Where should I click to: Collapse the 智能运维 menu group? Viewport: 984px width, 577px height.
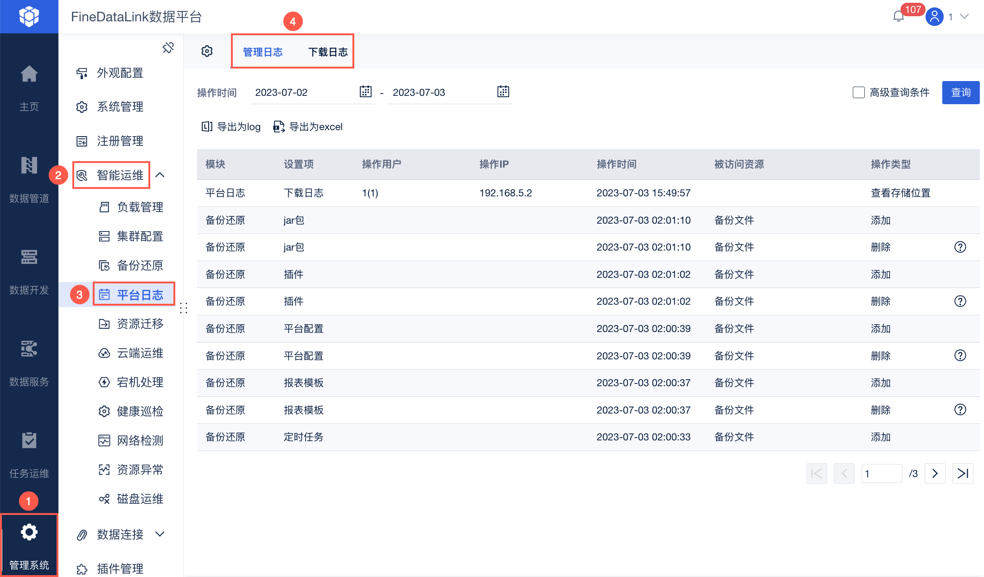coord(160,175)
